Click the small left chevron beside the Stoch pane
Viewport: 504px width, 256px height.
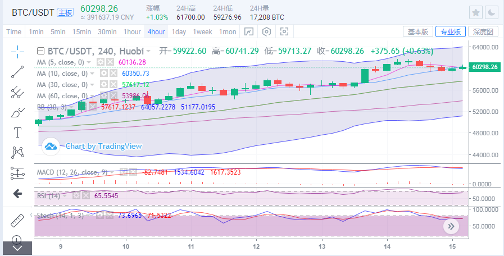tap(31, 214)
